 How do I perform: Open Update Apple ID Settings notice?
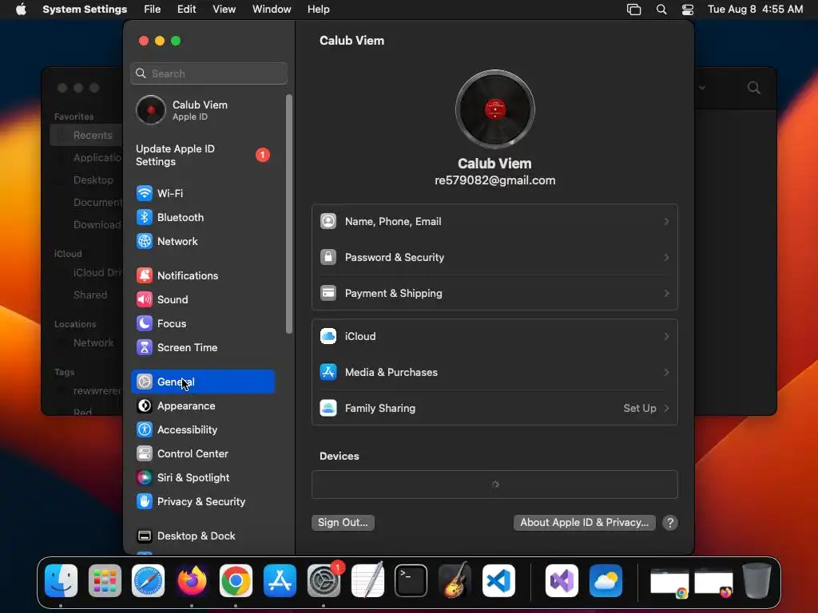tap(202, 156)
